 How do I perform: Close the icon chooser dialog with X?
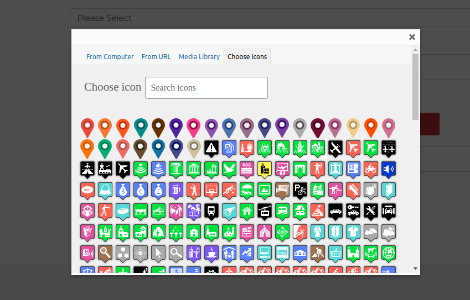coord(412,37)
